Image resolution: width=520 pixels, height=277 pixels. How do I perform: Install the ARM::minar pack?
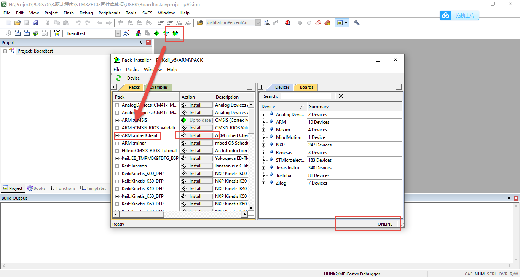tap(196, 143)
